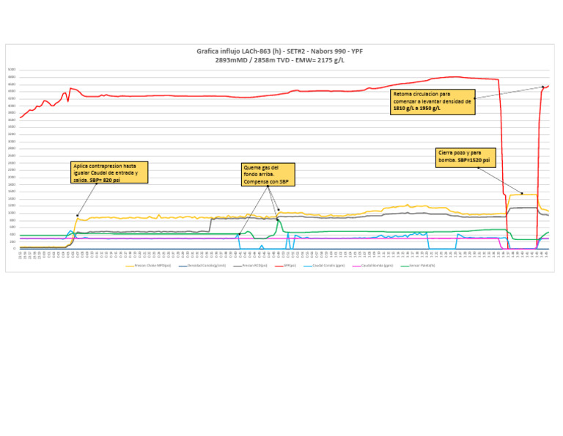Viewport: 563px width, 436px height.
Task: Click the 5000 label on the vertical axis
Action: coord(12,70)
